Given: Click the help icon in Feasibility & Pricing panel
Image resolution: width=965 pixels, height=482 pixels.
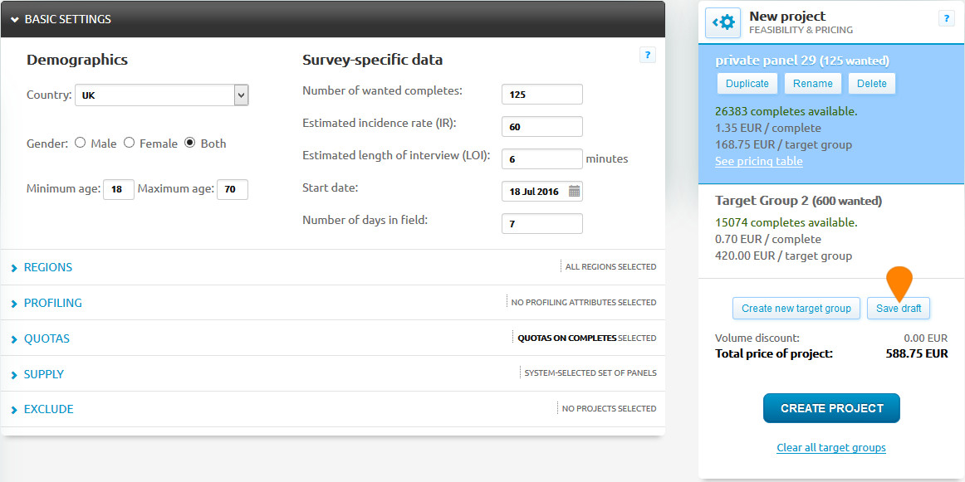Looking at the screenshot, I should click(x=946, y=18).
